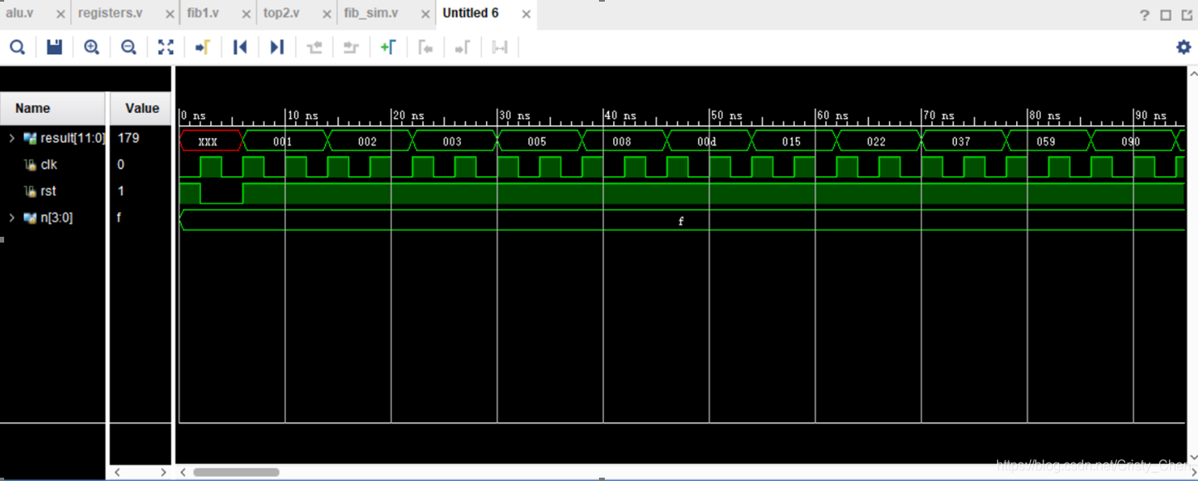Click the 022 segment of result waveform
Screen dimensions: 1198x481
[x=878, y=141]
